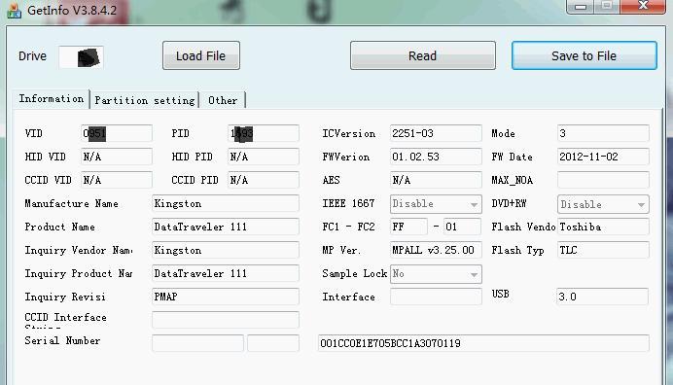Image resolution: width=673 pixels, height=385 pixels.
Task: Click the USB field showing 3.0
Action: point(602,297)
